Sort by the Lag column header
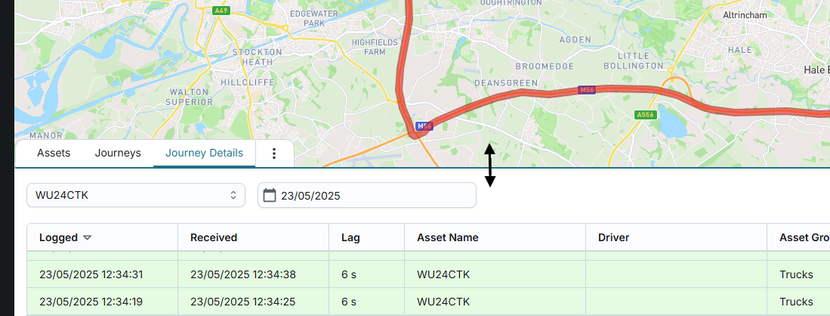 point(350,237)
